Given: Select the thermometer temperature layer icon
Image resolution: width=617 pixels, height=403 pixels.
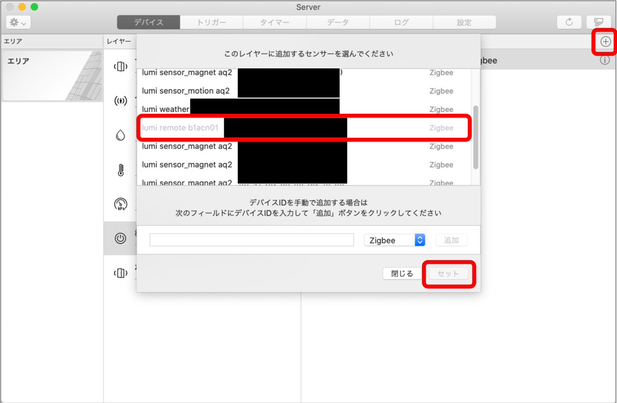Looking at the screenshot, I should click(x=121, y=169).
